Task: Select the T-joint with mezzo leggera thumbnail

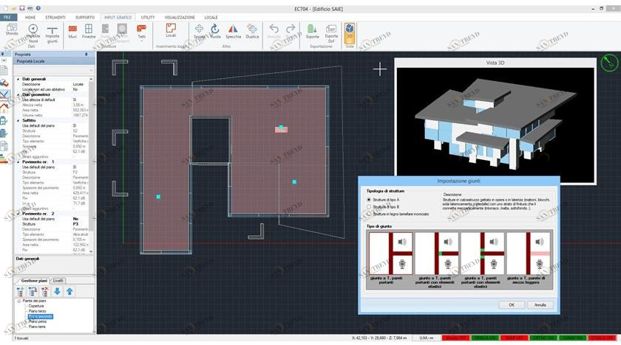Action: 529,262
